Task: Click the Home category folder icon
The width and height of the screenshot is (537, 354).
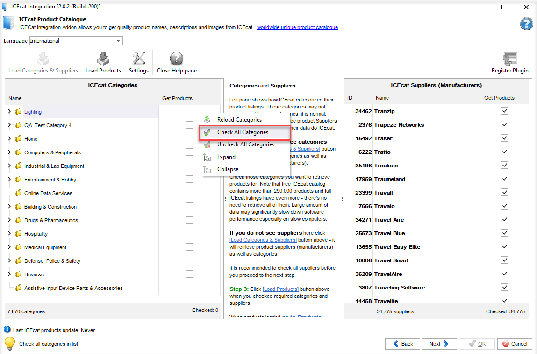Action: 18,138
